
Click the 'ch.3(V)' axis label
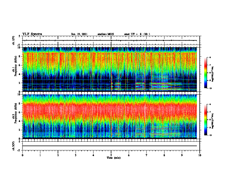coord(14,146)
